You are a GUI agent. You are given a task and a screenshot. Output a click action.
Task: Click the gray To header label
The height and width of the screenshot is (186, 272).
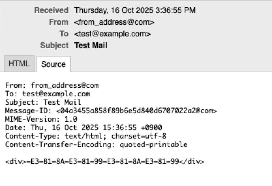[x=64, y=34]
